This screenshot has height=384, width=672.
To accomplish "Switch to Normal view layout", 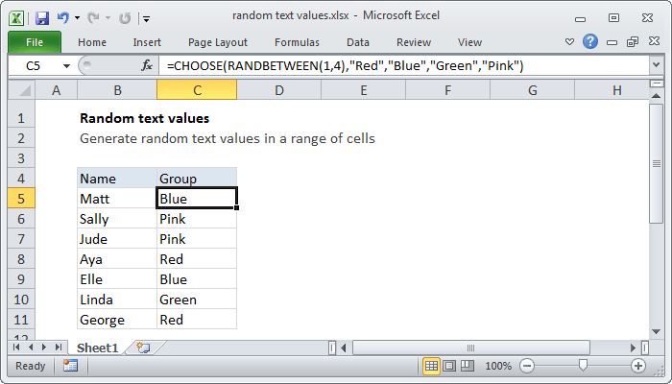I will point(432,366).
